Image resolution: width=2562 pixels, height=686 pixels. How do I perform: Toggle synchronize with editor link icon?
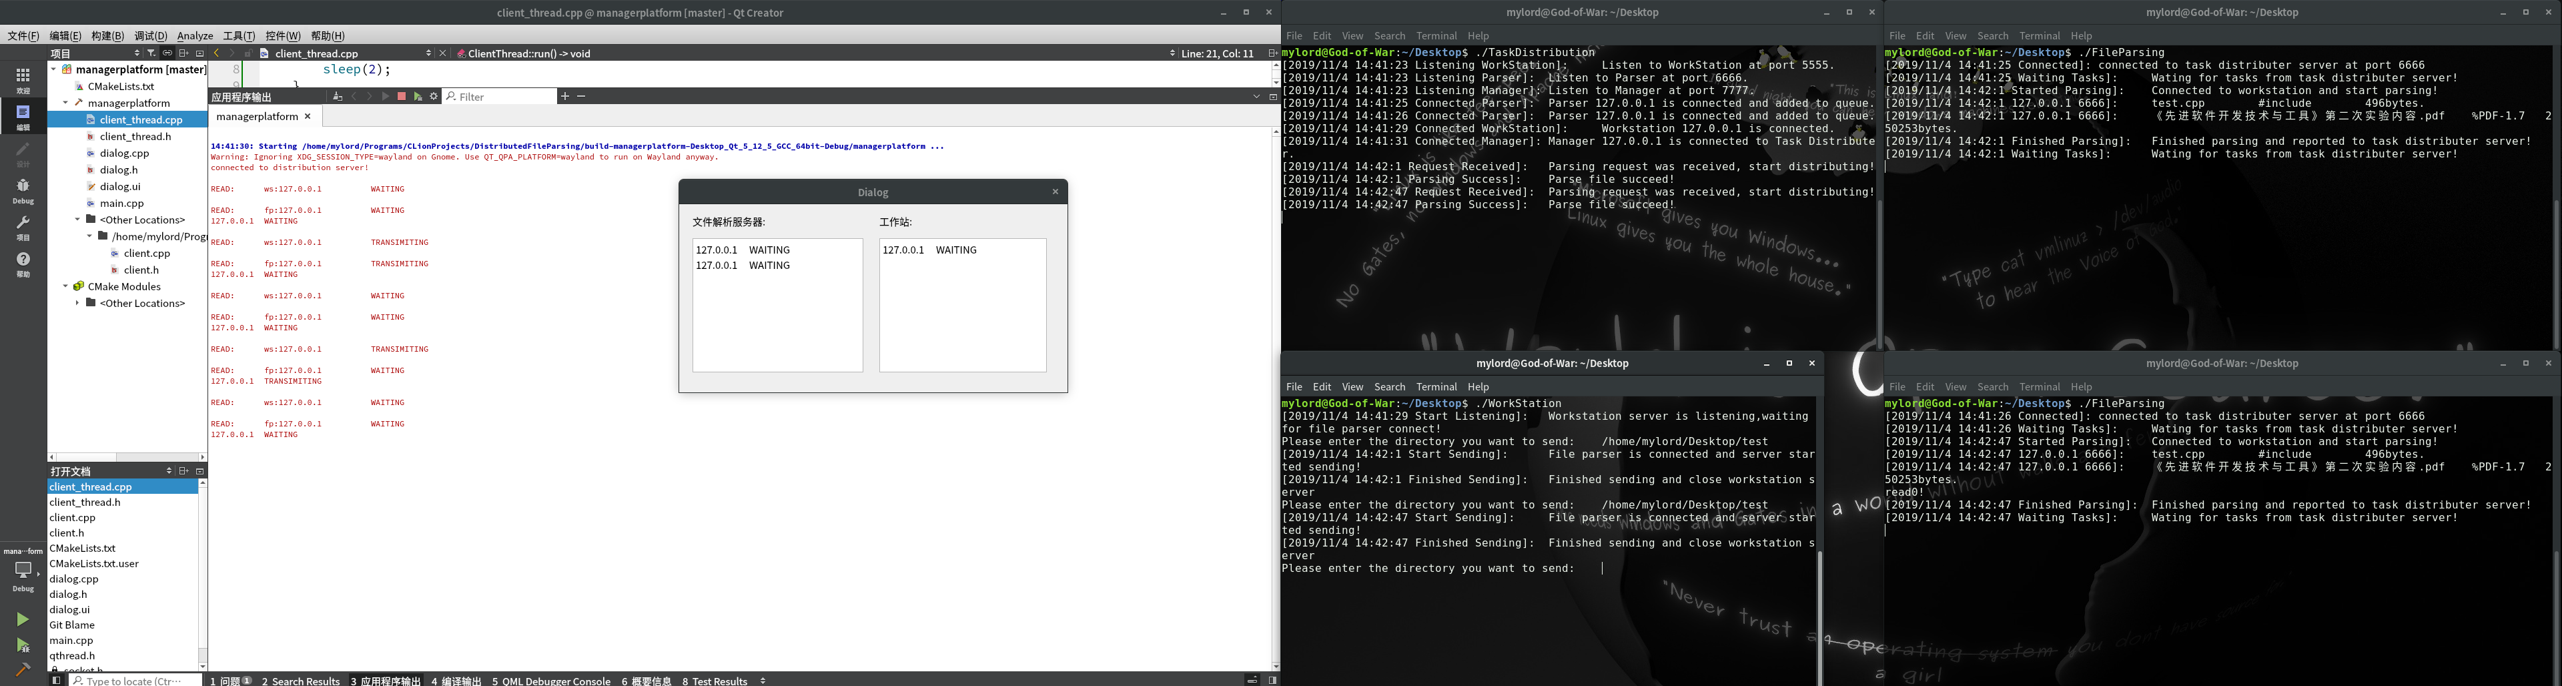pyautogui.click(x=167, y=53)
